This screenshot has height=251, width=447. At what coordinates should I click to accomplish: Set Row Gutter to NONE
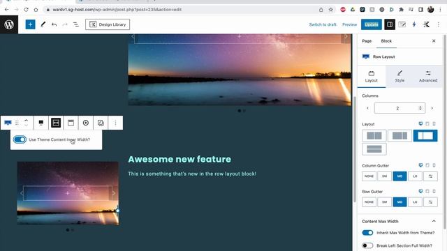[369, 202]
